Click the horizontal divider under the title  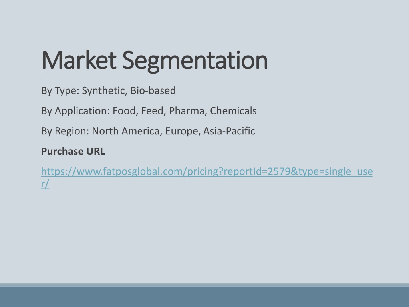pyautogui.click(x=207, y=78)
